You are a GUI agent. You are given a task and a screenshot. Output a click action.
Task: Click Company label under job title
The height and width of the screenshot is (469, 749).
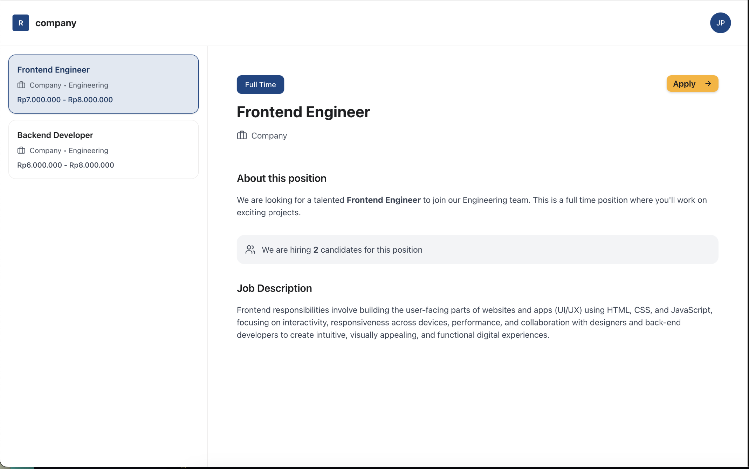coord(269,136)
